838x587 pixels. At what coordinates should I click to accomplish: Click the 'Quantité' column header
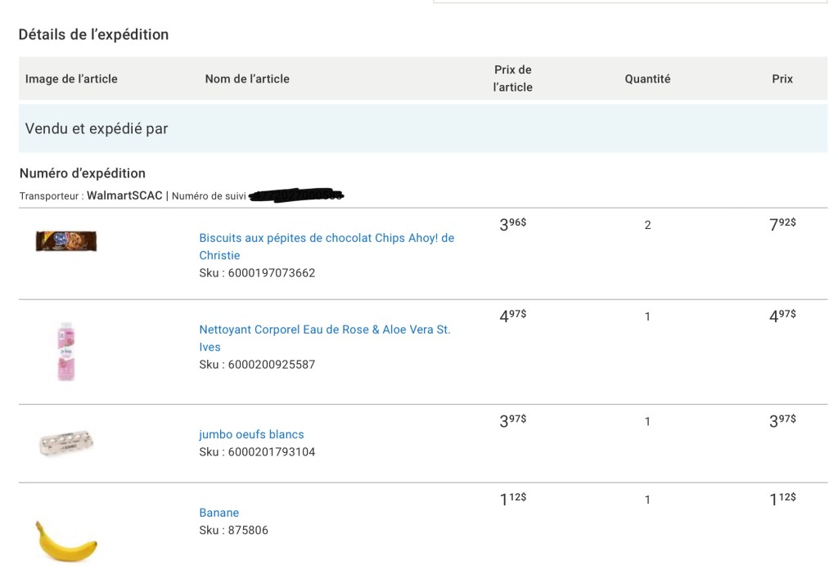[x=647, y=79]
